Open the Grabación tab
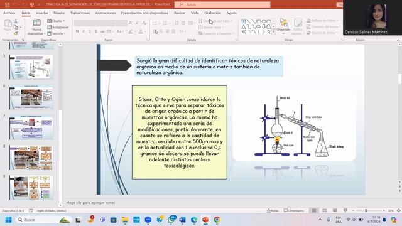Screen dimensions: 402x226 [x=212, y=13]
